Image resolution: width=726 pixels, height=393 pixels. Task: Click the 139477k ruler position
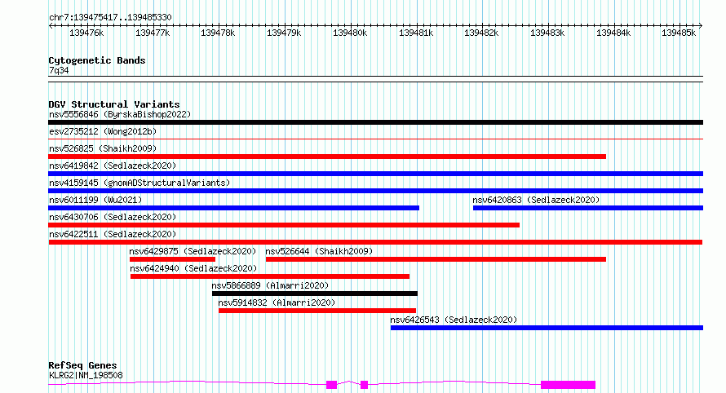point(153,33)
